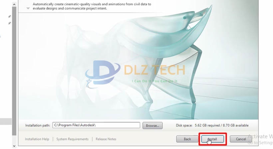Click the DLZ Tech logo watermark
The height and width of the screenshot is (149, 273).
pos(135,74)
